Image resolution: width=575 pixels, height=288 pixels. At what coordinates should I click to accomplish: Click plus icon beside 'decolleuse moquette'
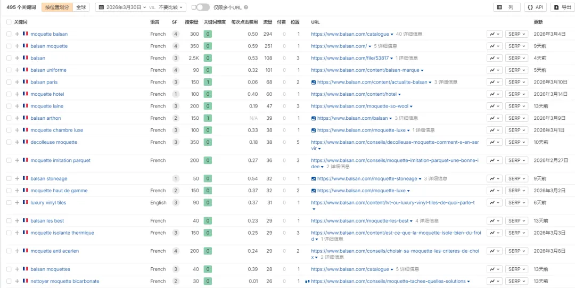tap(17, 142)
